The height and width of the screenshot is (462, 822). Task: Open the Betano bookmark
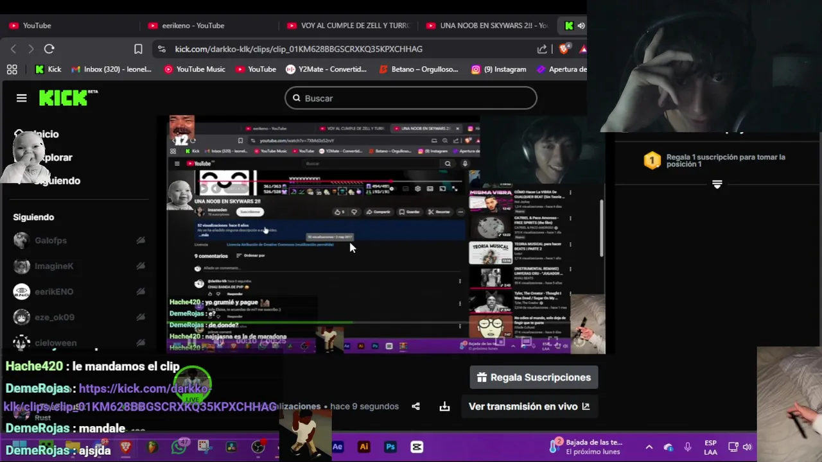click(x=419, y=69)
